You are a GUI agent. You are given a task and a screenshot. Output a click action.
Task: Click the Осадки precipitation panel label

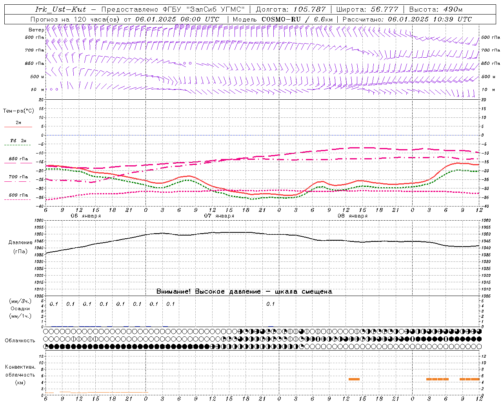pos(20,309)
